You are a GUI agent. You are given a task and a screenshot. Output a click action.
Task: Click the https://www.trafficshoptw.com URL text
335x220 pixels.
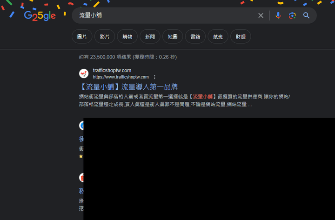pyautogui.click(x=121, y=77)
